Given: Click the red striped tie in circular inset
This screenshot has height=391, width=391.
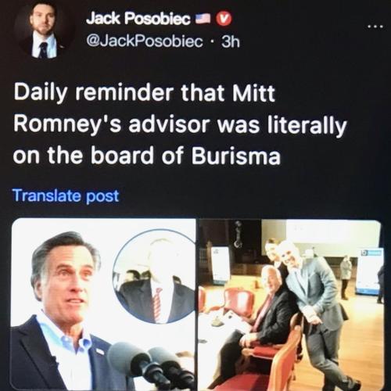Looking at the screenshot, I should pyautogui.click(x=157, y=303).
